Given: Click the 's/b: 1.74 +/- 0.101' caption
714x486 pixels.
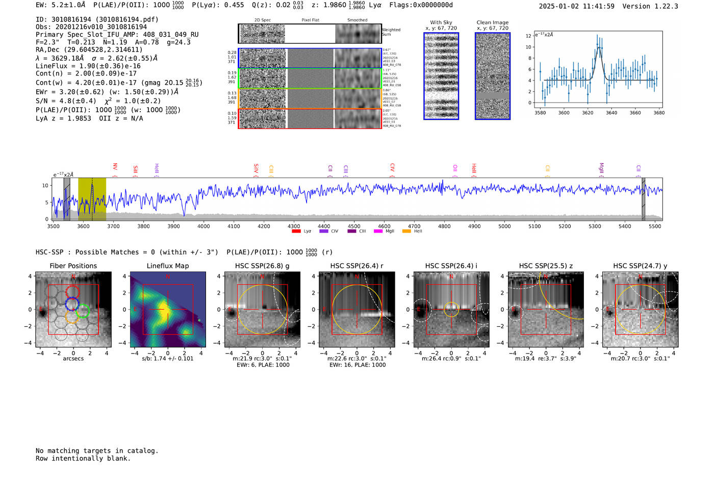Looking at the screenshot, I should point(168,359).
